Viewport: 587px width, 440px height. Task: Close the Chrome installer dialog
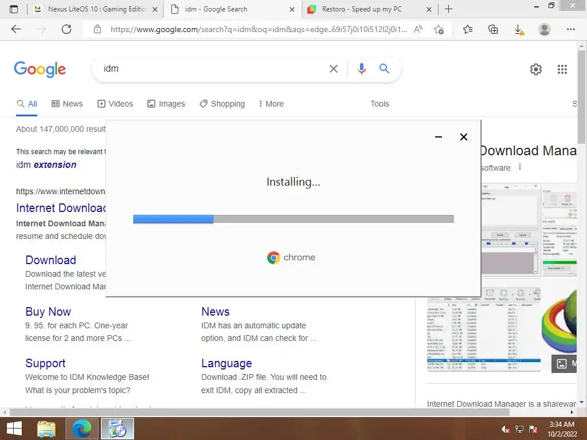(463, 137)
